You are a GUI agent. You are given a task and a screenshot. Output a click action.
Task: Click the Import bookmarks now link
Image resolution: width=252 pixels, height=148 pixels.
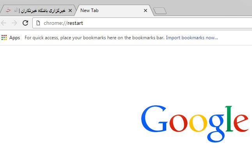[x=192, y=38]
